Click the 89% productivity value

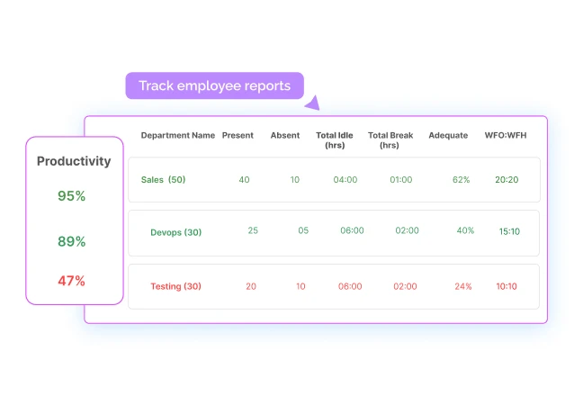(71, 241)
